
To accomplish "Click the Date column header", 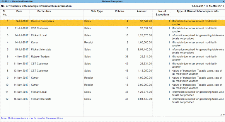I will (19, 11).
